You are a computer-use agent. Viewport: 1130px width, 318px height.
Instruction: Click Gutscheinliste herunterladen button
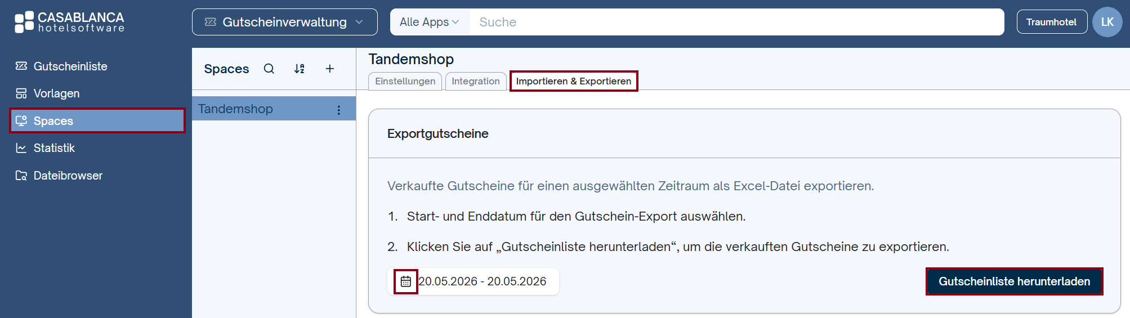(x=1015, y=281)
